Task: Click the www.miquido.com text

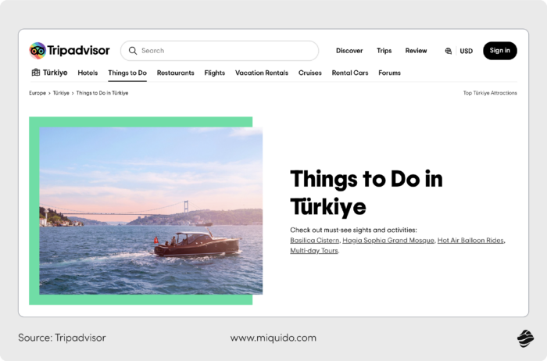Action: 273,338
